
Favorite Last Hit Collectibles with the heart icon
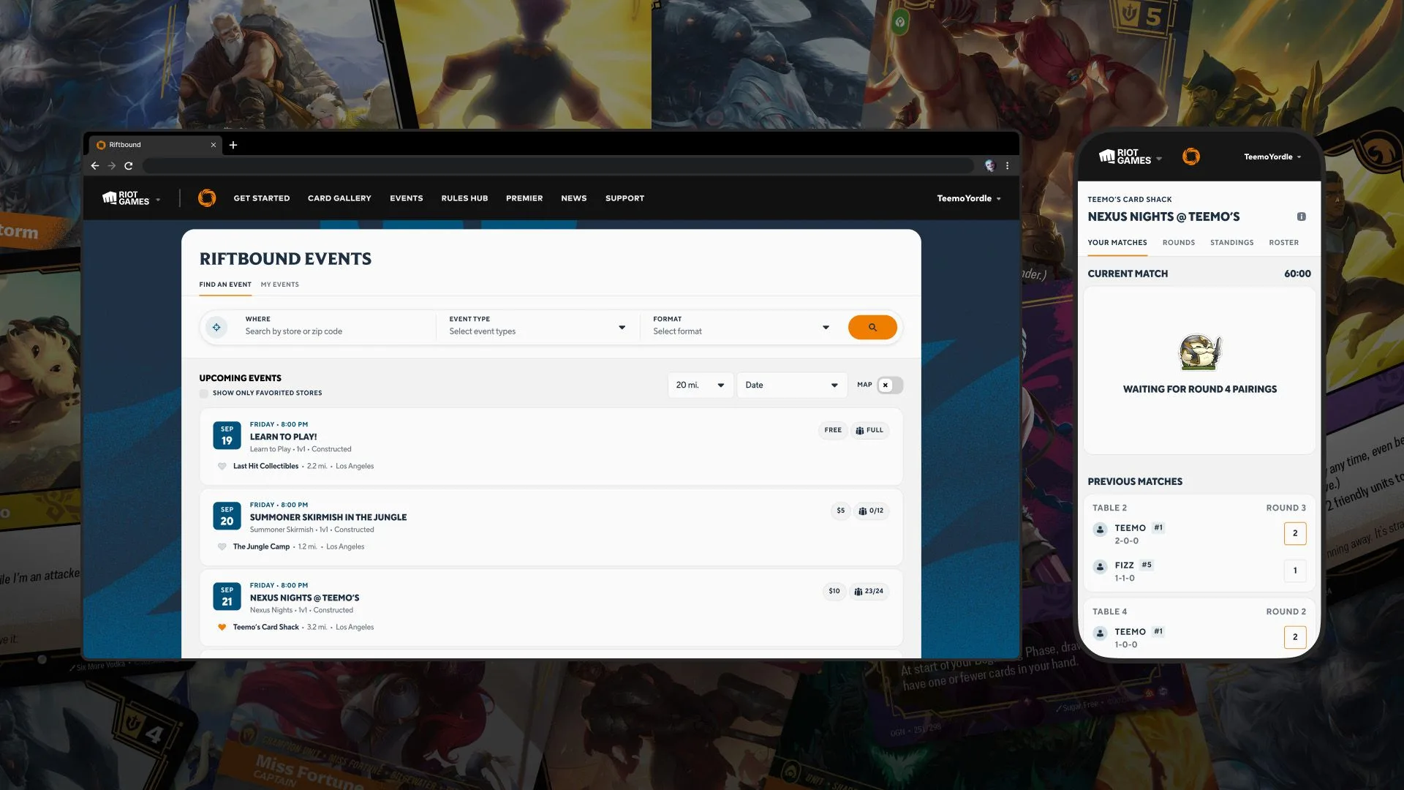click(x=222, y=466)
